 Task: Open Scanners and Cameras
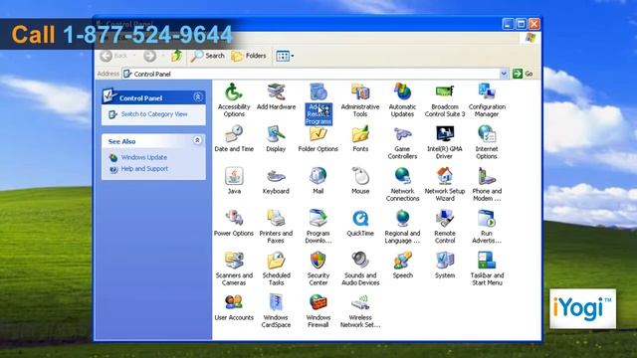(x=234, y=268)
